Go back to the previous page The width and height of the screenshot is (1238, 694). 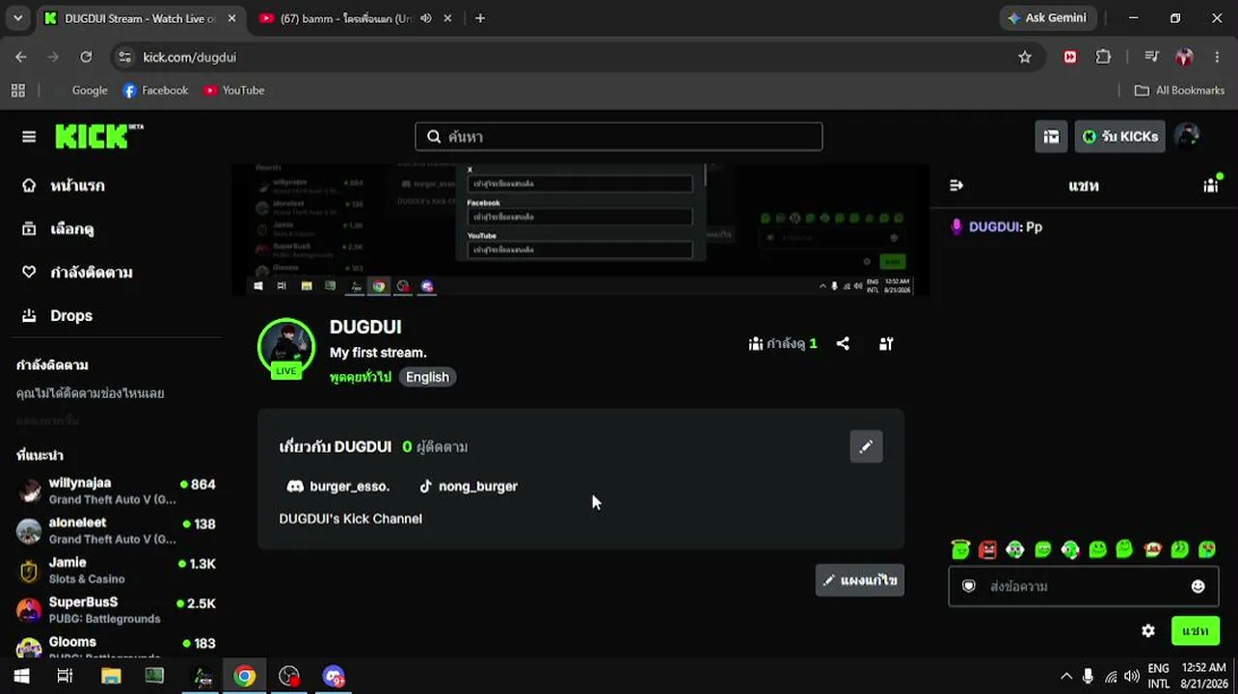click(21, 57)
